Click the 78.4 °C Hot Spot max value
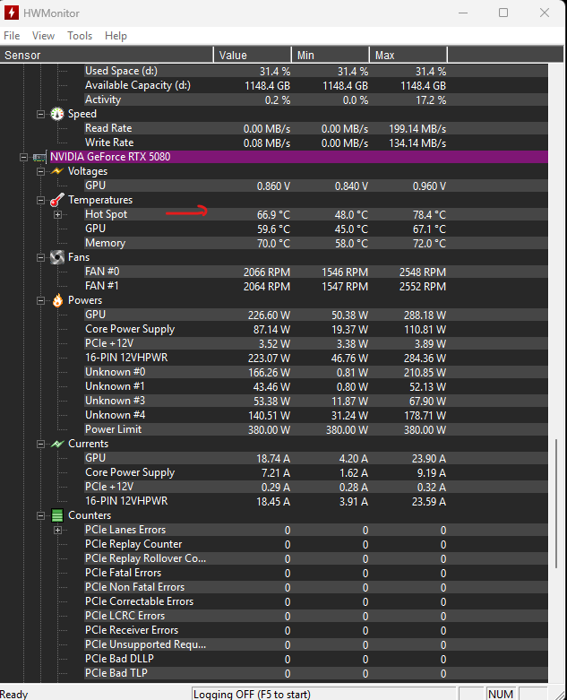 pos(429,215)
